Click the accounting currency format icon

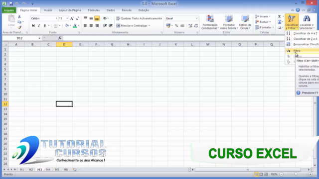point(168,25)
